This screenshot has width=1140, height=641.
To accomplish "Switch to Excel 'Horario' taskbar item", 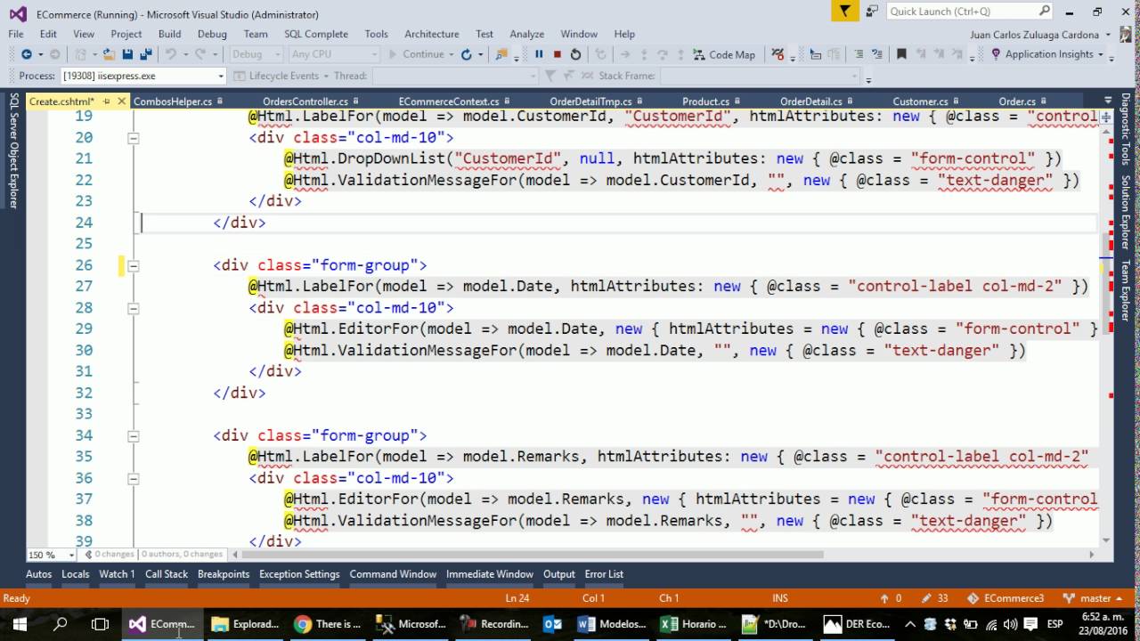I will click(696, 623).
